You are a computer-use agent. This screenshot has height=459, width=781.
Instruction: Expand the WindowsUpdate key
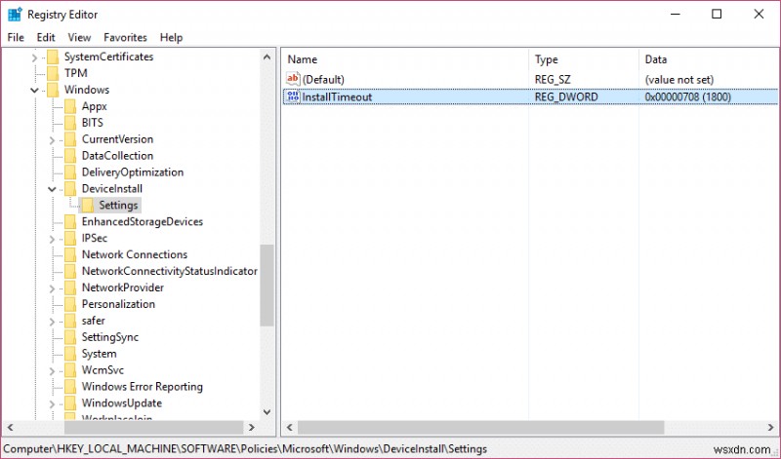tap(52, 404)
